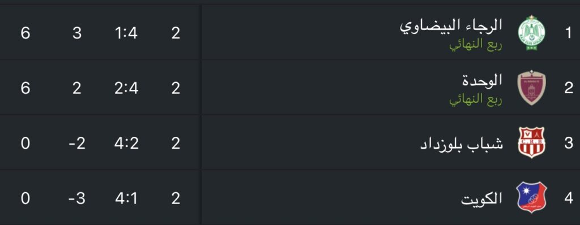Click goals 4:1 in الكويت row

126,198
